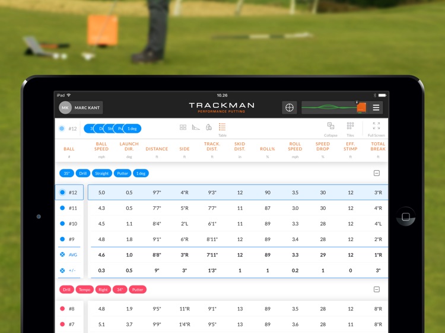The width and height of the screenshot is (445, 333).
Task: Toggle ball #9 dot
Action: click(x=62, y=239)
